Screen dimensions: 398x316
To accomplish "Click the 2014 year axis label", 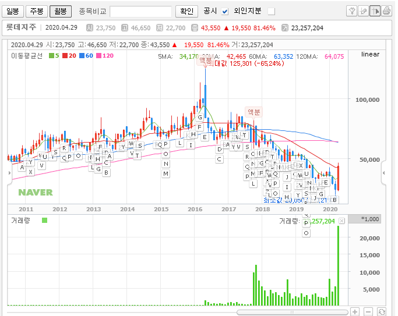I will pyautogui.click(x=127, y=209).
